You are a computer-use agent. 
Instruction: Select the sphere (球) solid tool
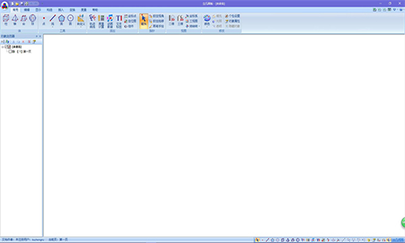coord(32,20)
